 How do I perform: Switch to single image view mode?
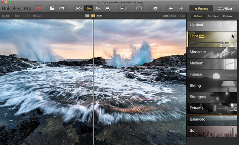[x=87, y=16]
